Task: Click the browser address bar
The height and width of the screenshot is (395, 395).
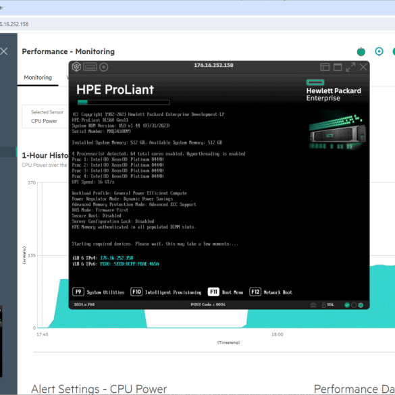Action: tap(197, 24)
